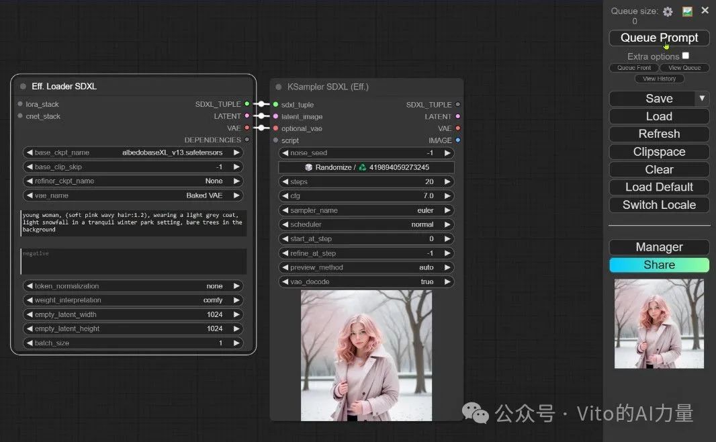This screenshot has width=716, height=442.
Task: Click the VAE link midpoint dot
Action: (x=261, y=128)
